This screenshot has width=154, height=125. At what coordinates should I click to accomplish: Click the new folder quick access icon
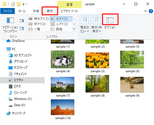[19, 4]
